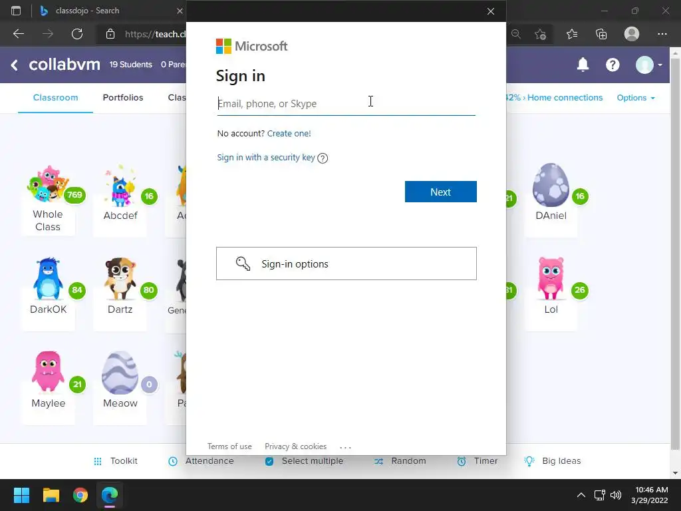Viewport: 681px width, 511px height.
Task: Open the three-dots footer menu in dialog
Action: pos(345,446)
